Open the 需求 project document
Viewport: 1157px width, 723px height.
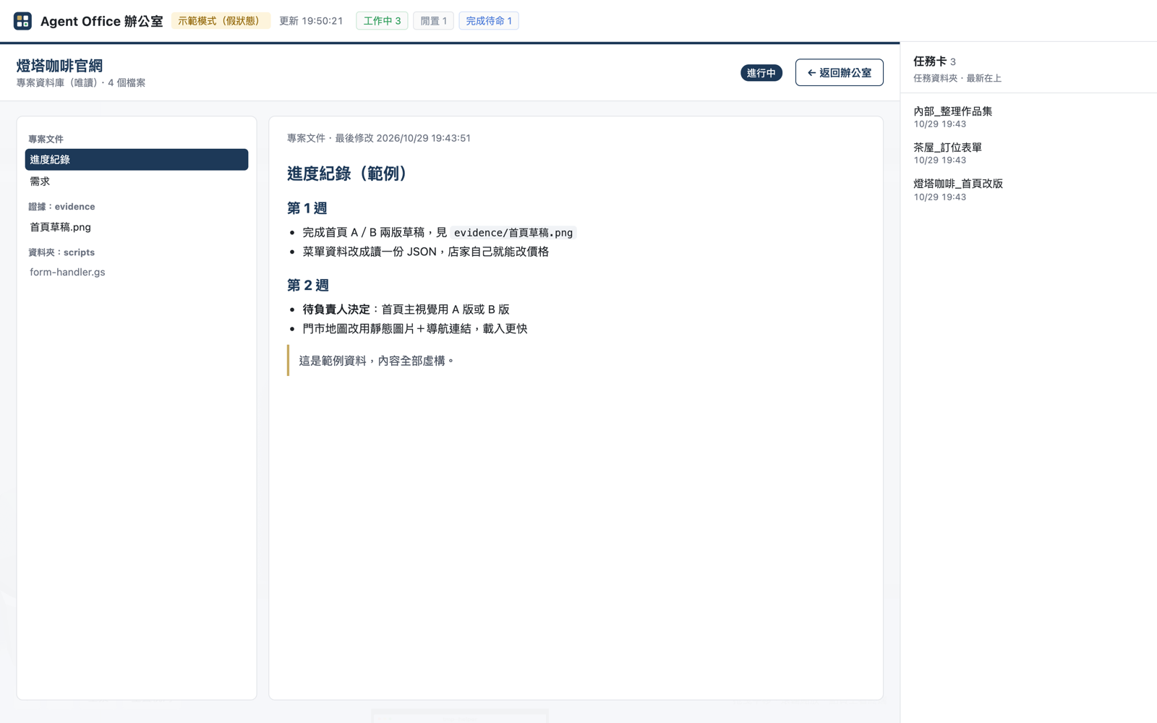pos(137,181)
